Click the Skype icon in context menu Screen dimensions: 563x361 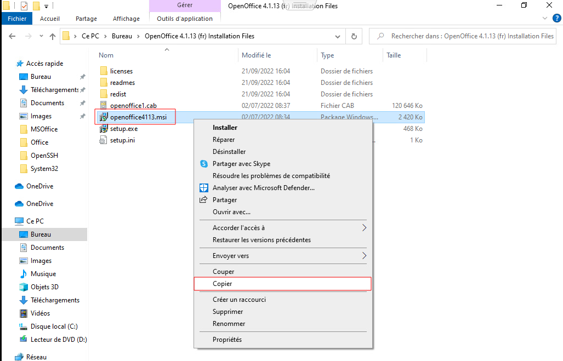click(204, 164)
